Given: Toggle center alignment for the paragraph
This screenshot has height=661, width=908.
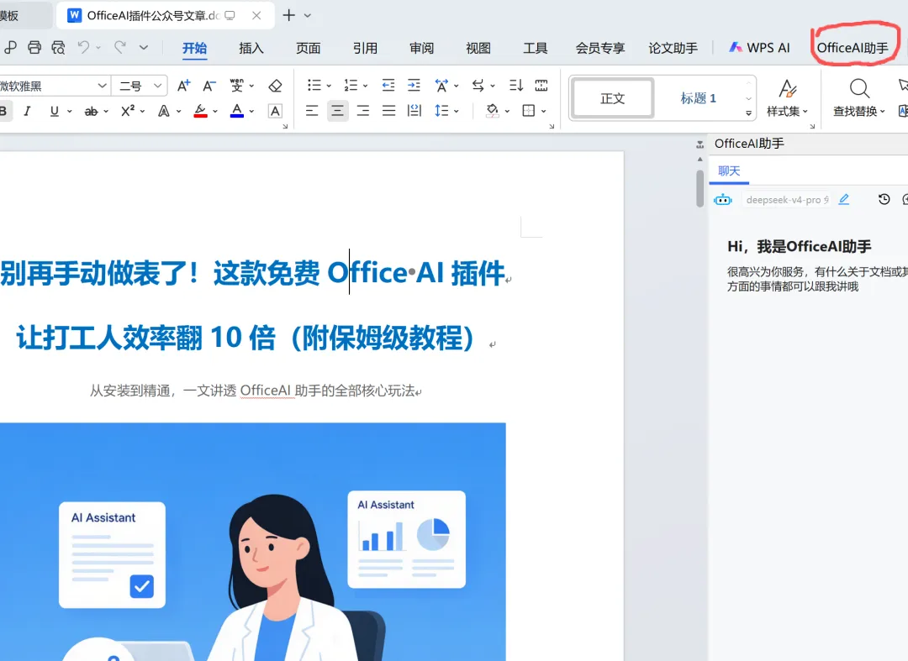Looking at the screenshot, I should (x=338, y=111).
